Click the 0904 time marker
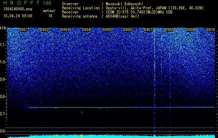Viewport: 218px width, 138px height. point(86,30)
